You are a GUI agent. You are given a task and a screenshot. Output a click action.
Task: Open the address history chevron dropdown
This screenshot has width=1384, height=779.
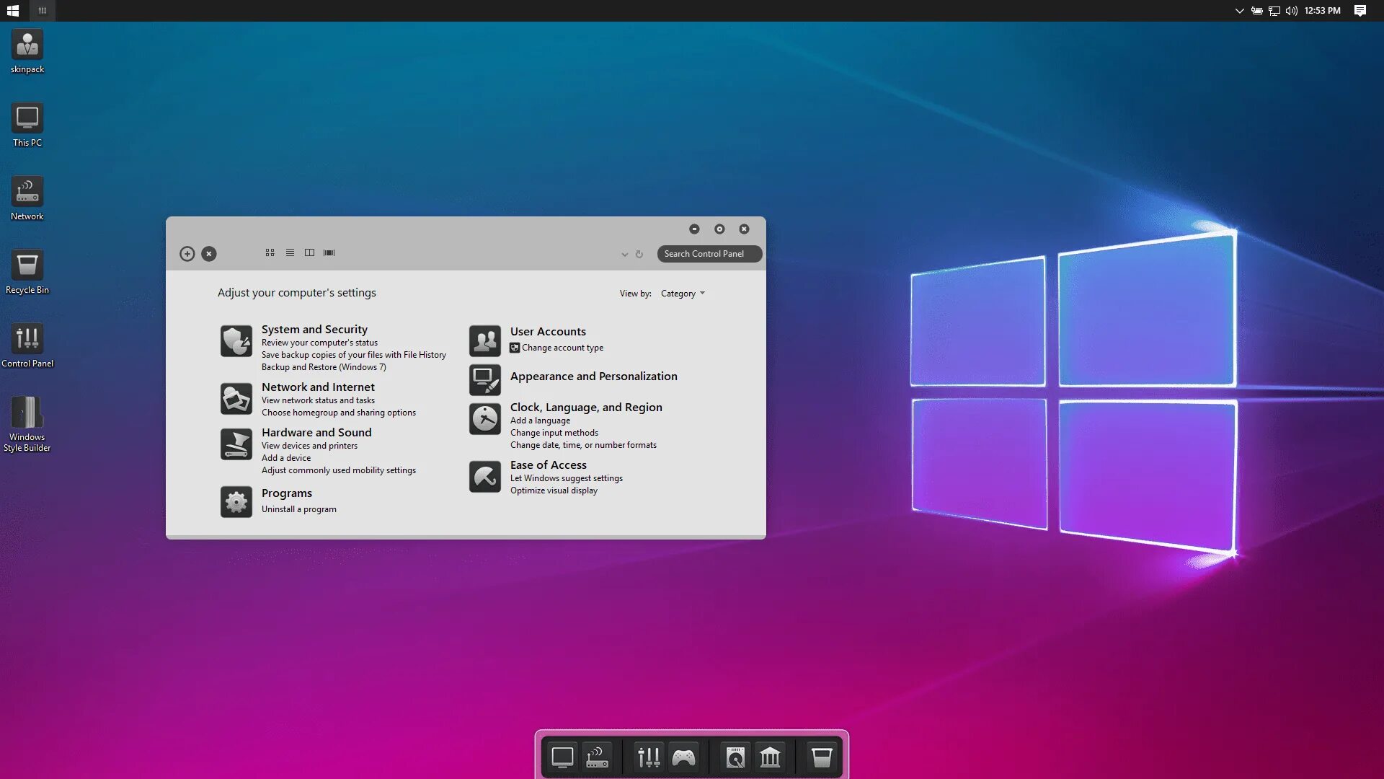pos(624,255)
